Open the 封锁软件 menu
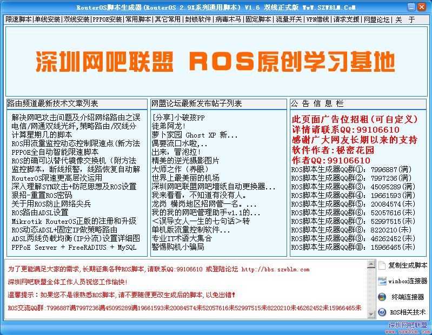Image resolution: width=432 pixels, height=335 pixels. (x=198, y=19)
